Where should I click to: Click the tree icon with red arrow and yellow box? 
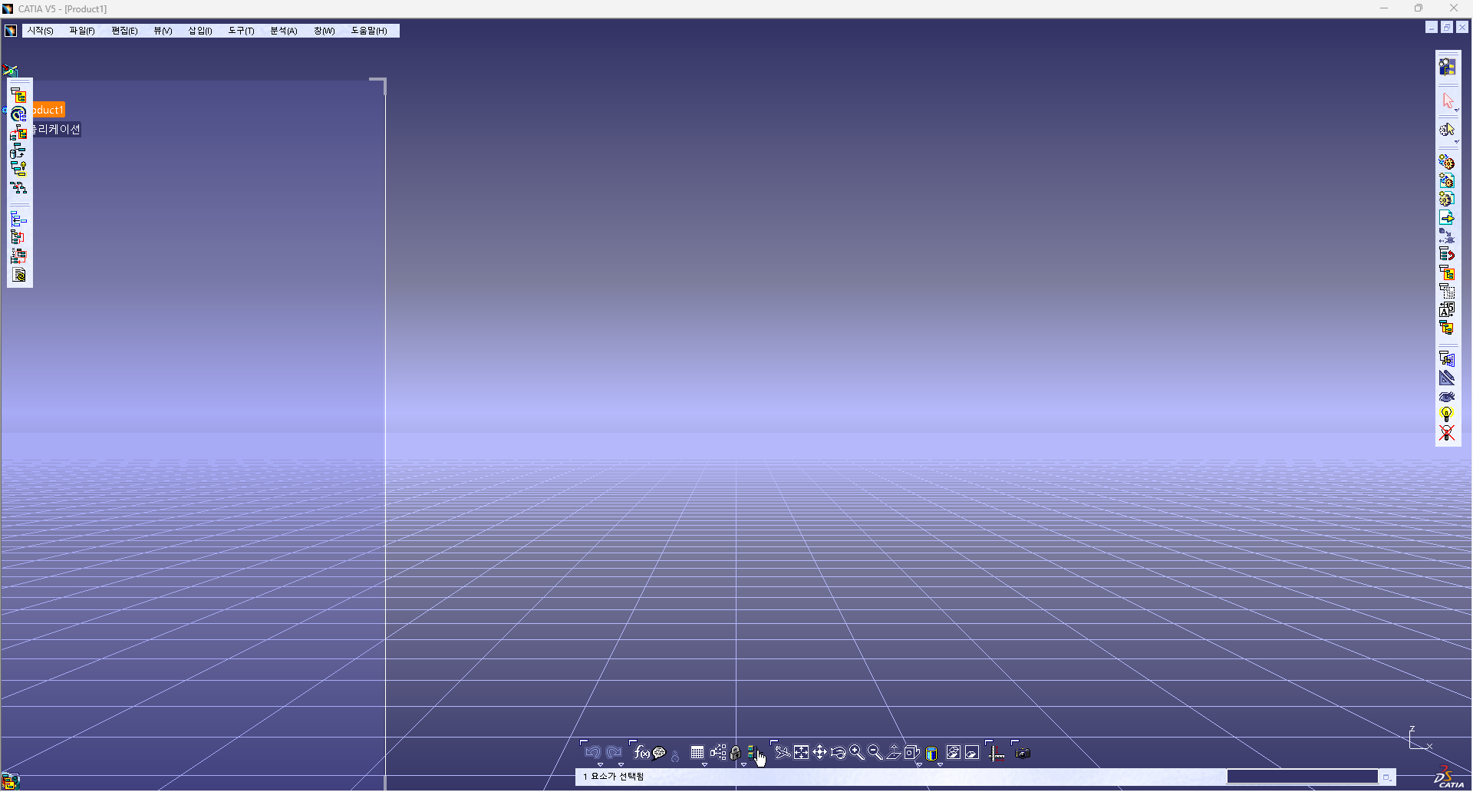pyautogui.click(x=18, y=133)
